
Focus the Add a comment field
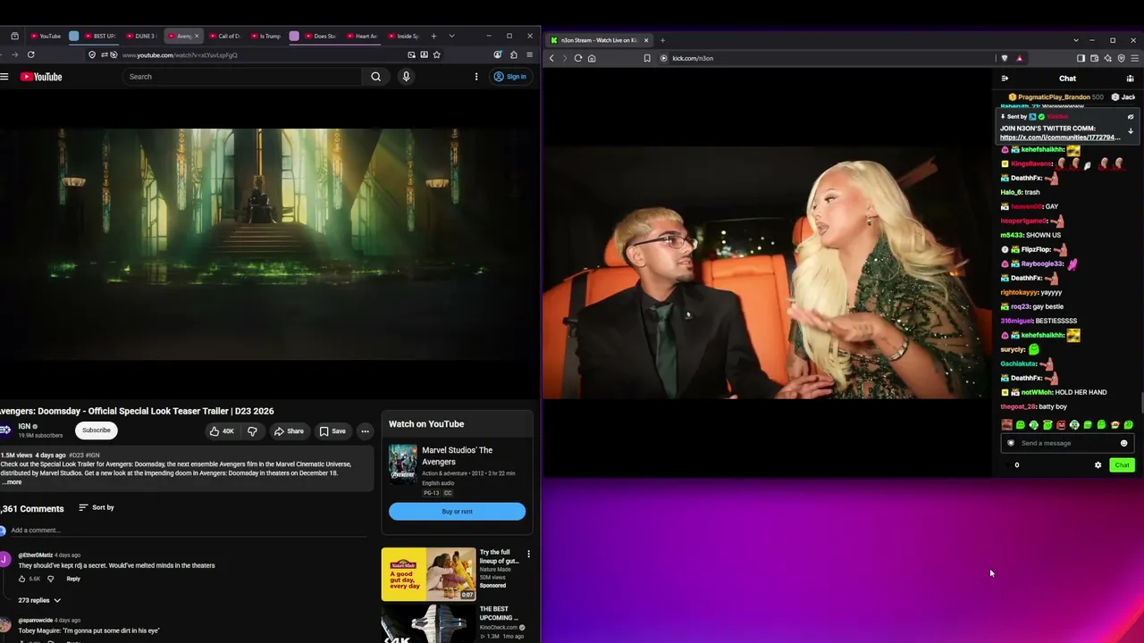(188, 530)
